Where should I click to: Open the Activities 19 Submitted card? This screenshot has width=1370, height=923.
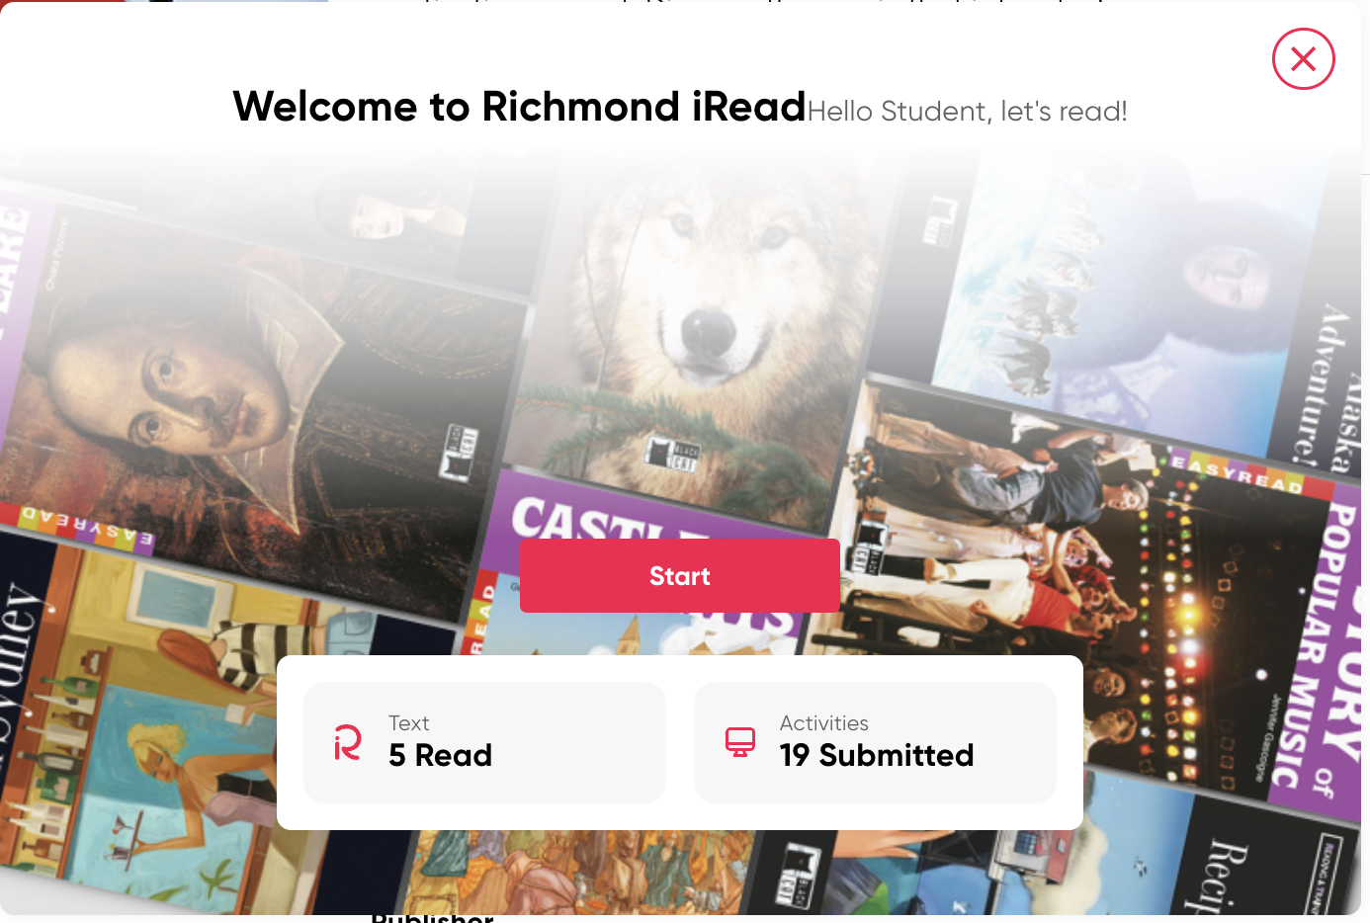[x=875, y=742]
